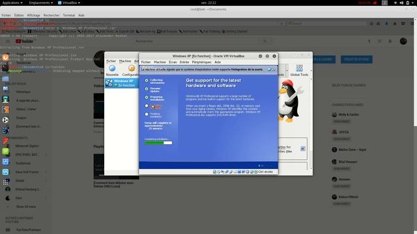Screen dimensions: 417x234
Task: Expand Show 34 more subscriptions
Action: pos(26,207)
